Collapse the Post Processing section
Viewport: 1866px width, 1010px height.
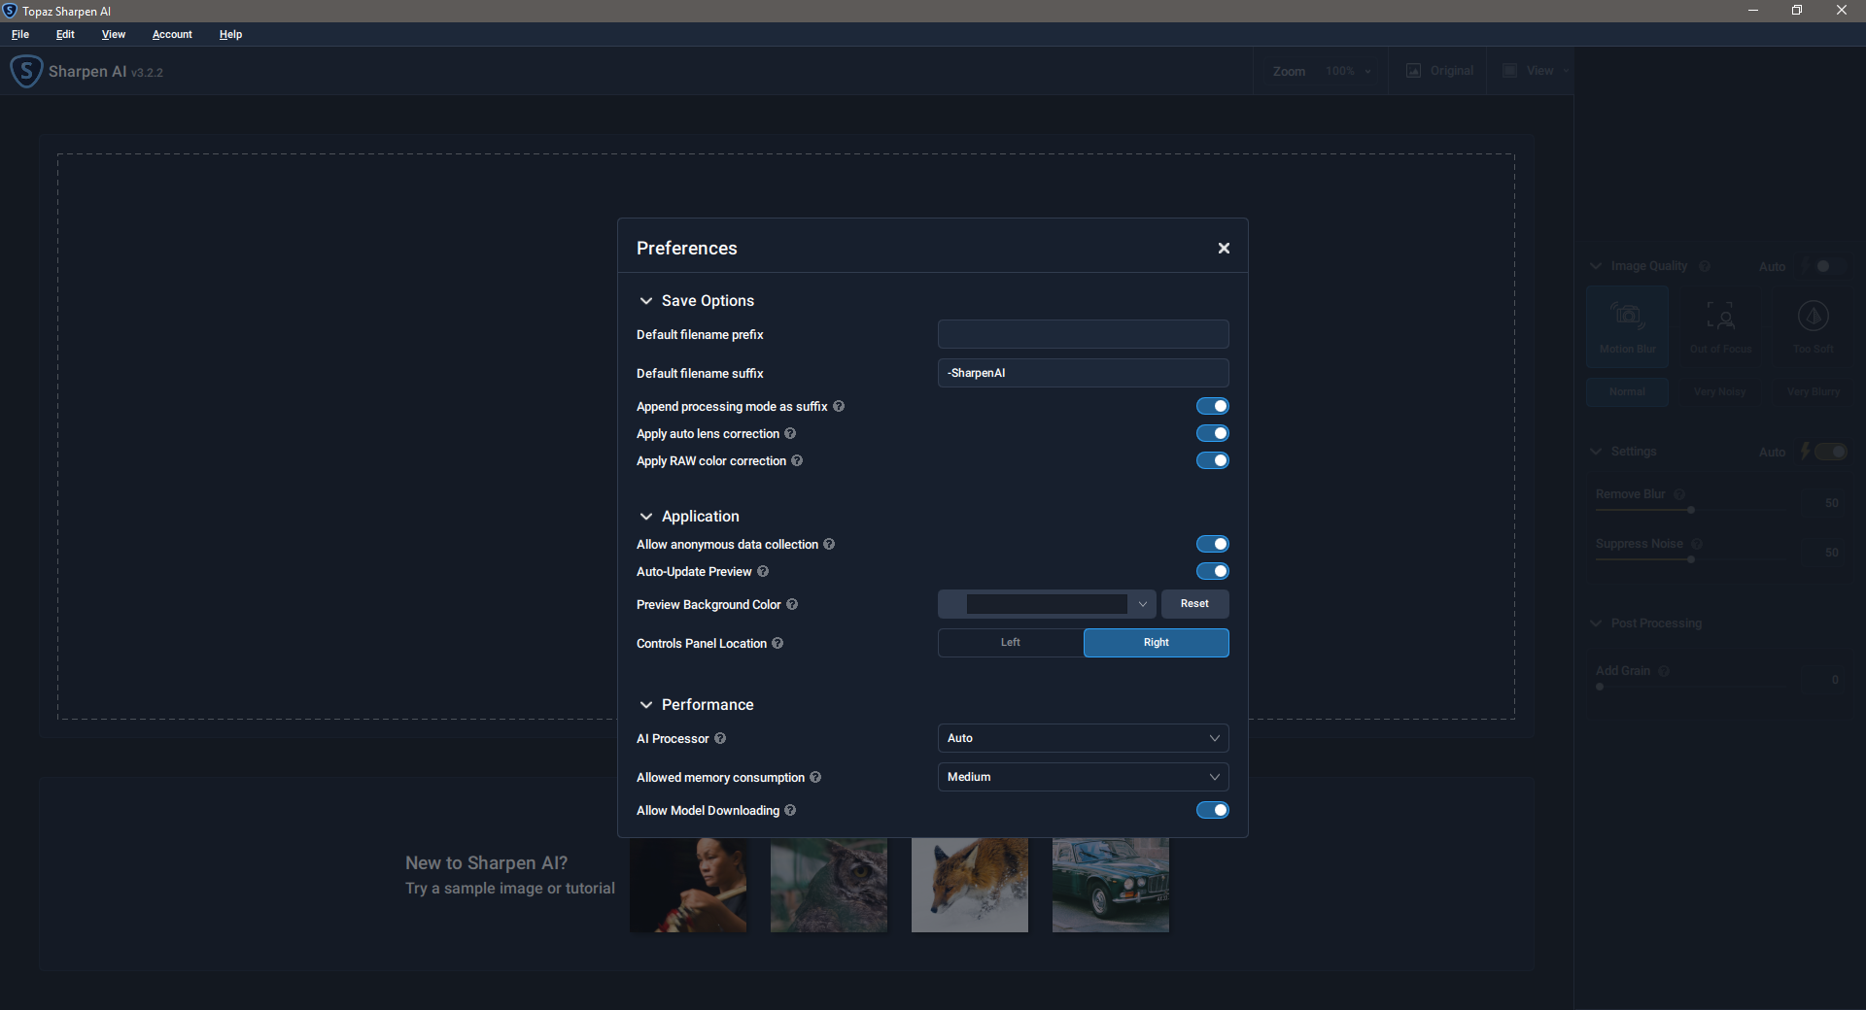pos(1596,623)
